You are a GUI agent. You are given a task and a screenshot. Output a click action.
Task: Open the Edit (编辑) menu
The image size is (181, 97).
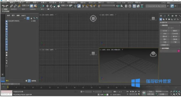[12, 2]
